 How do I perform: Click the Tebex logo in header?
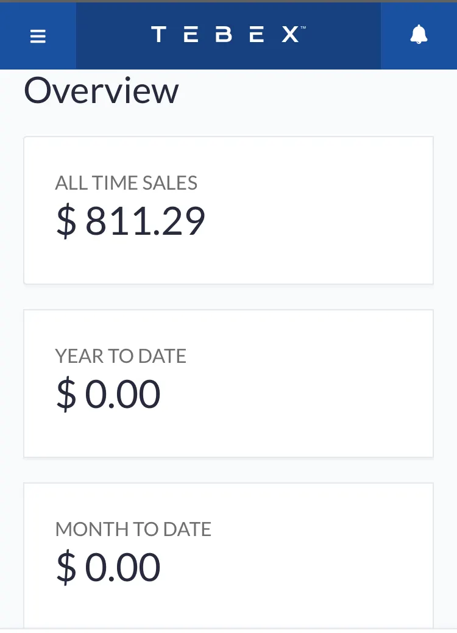(225, 35)
